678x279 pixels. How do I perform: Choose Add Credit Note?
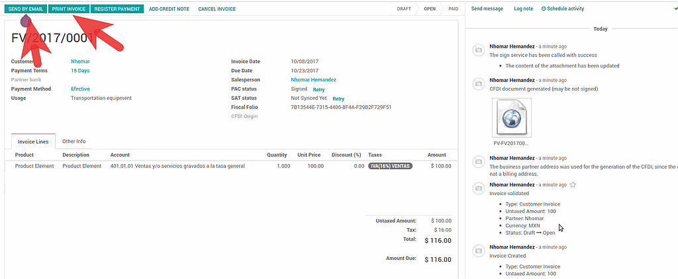[x=169, y=9]
